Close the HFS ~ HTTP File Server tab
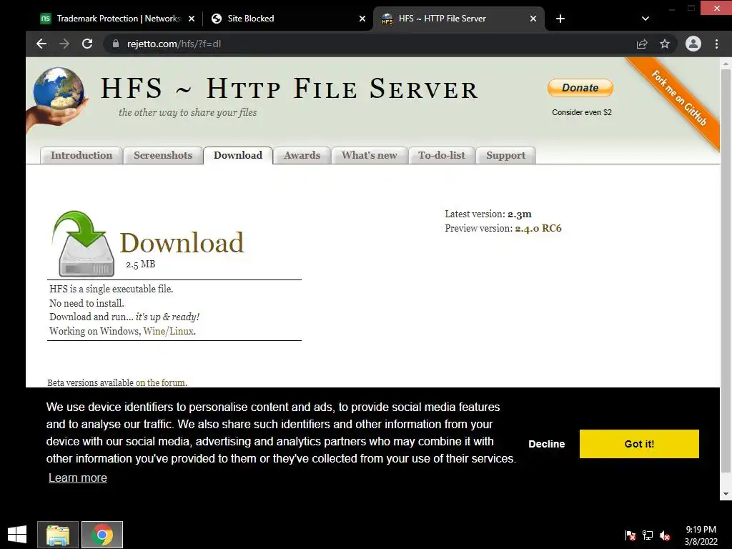Screen dimensions: 732x549 [533, 19]
